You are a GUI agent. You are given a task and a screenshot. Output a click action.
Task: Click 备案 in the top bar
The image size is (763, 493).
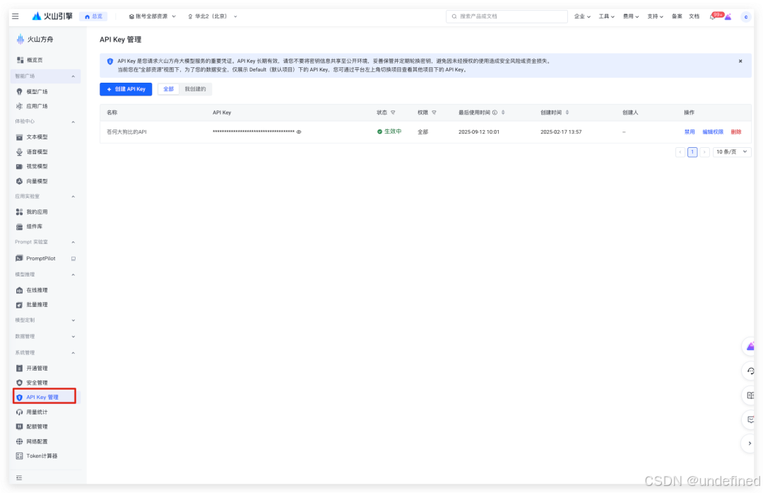click(x=677, y=16)
